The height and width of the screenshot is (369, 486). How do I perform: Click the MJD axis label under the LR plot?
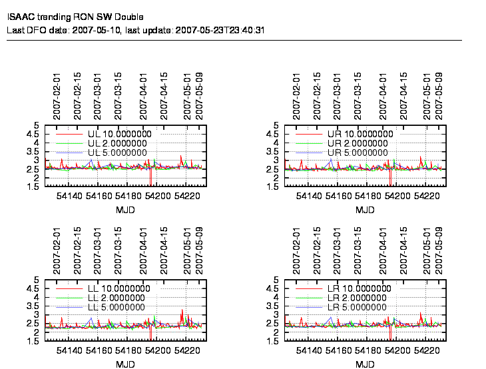click(365, 365)
